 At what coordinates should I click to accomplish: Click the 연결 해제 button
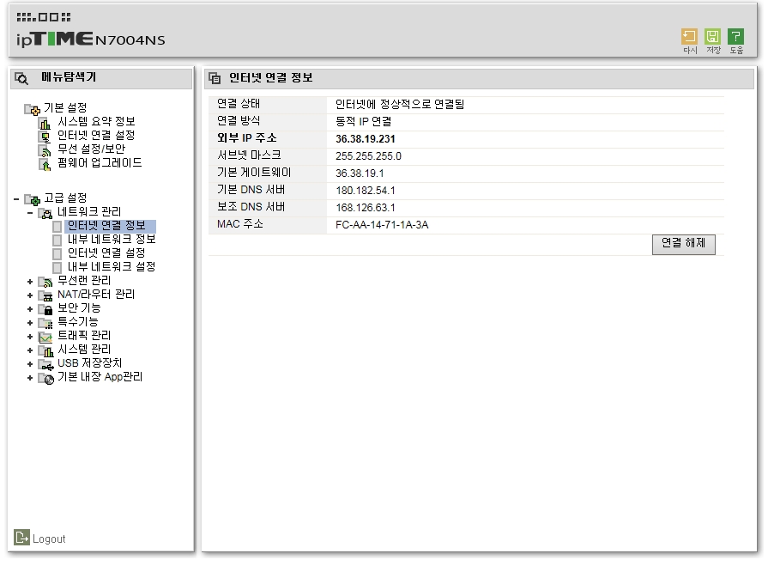683,244
